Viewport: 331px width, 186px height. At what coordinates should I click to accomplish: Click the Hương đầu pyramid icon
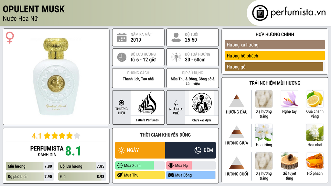[x=236, y=101]
